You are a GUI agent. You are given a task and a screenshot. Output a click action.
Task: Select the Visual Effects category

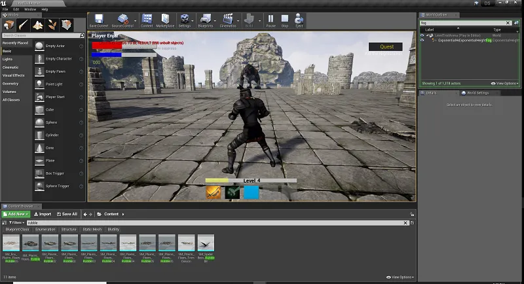(13, 75)
